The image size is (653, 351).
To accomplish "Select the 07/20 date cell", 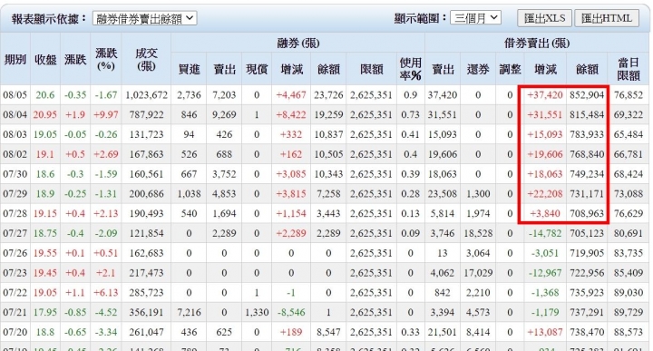I will pos(15,332).
